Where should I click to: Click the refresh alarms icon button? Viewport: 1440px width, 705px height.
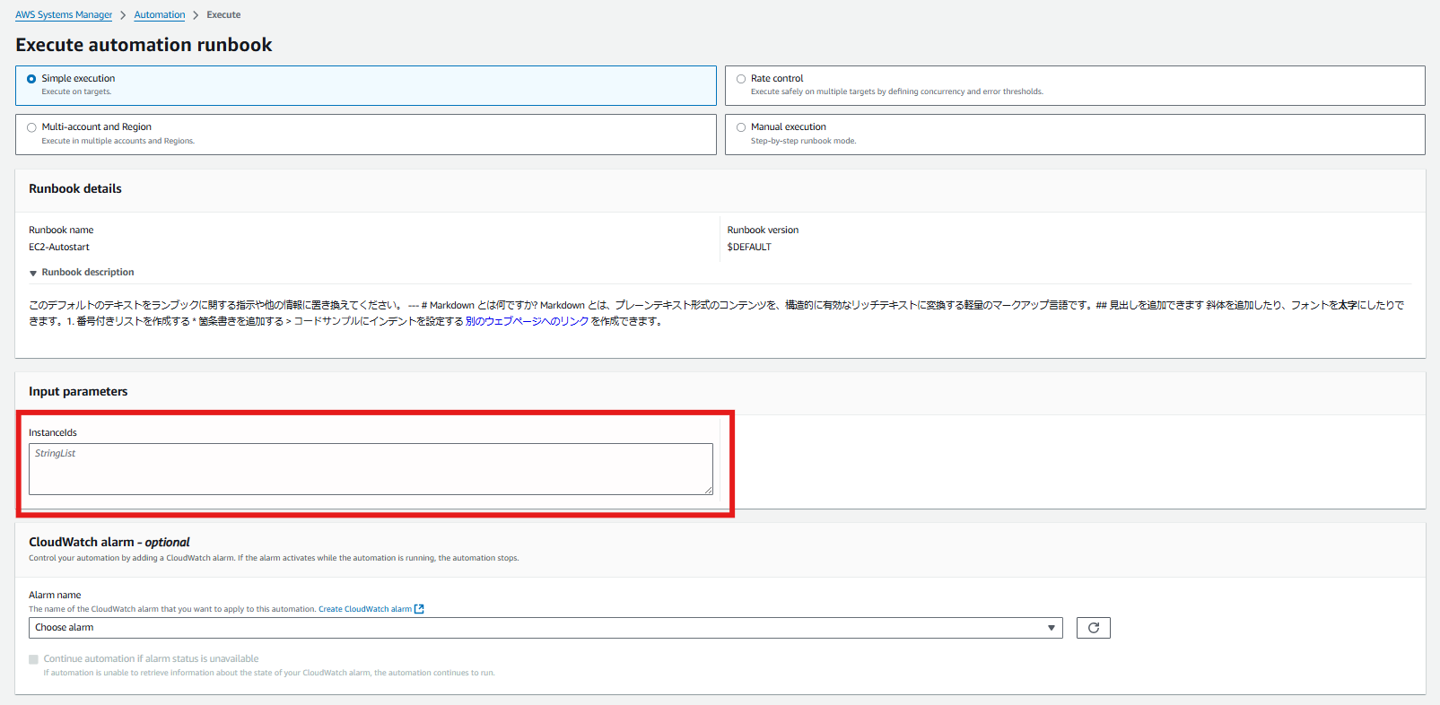[x=1093, y=628]
